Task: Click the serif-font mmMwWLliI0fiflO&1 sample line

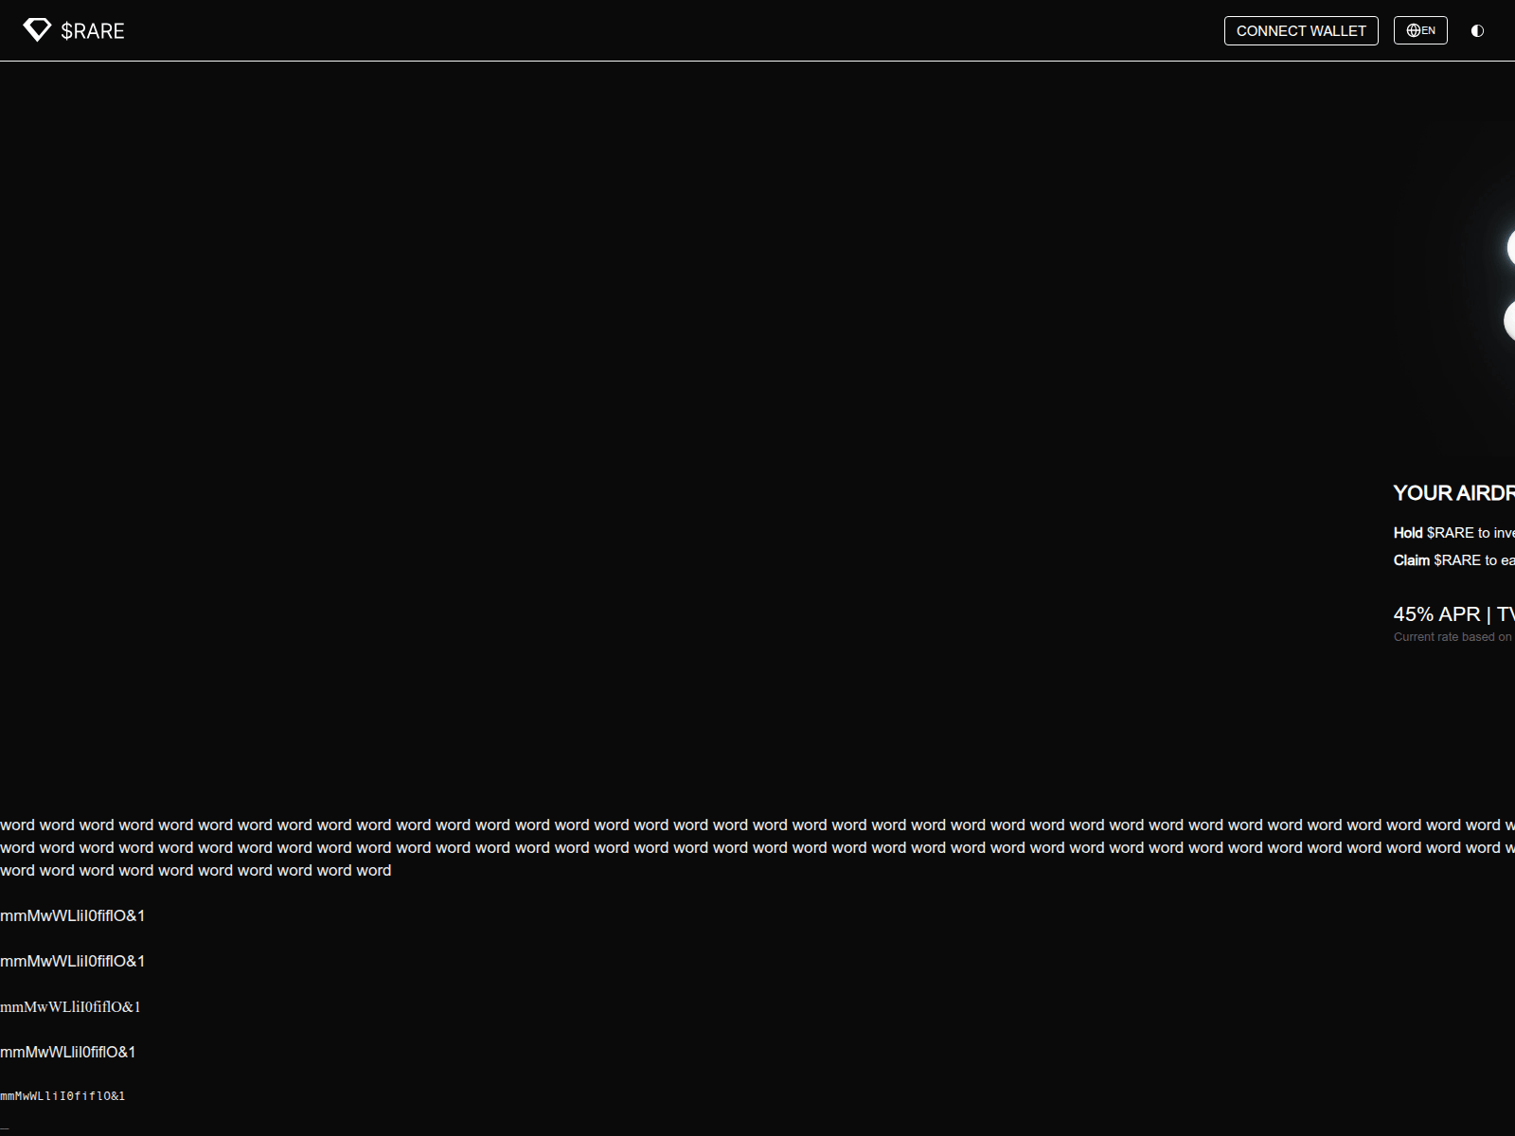Action: pyautogui.click(x=70, y=1006)
